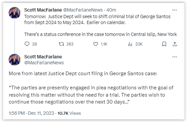Click the lower Scott MacFarlane profile avatar
The height and width of the screenshot is (122, 187).
[x=15, y=60]
